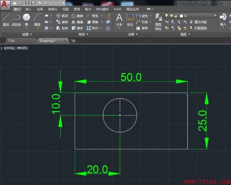
Task: Open quick access toolbar customize dropdown
Action: 63,3
